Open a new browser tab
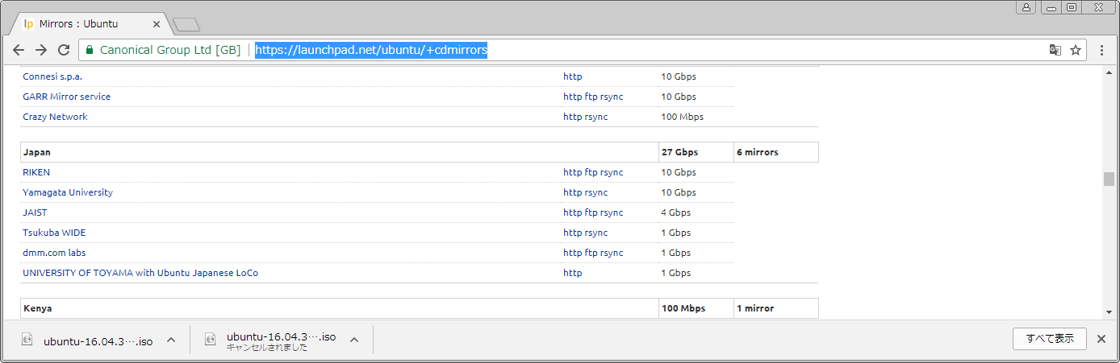 pyautogui.click(x=186, y=25)
